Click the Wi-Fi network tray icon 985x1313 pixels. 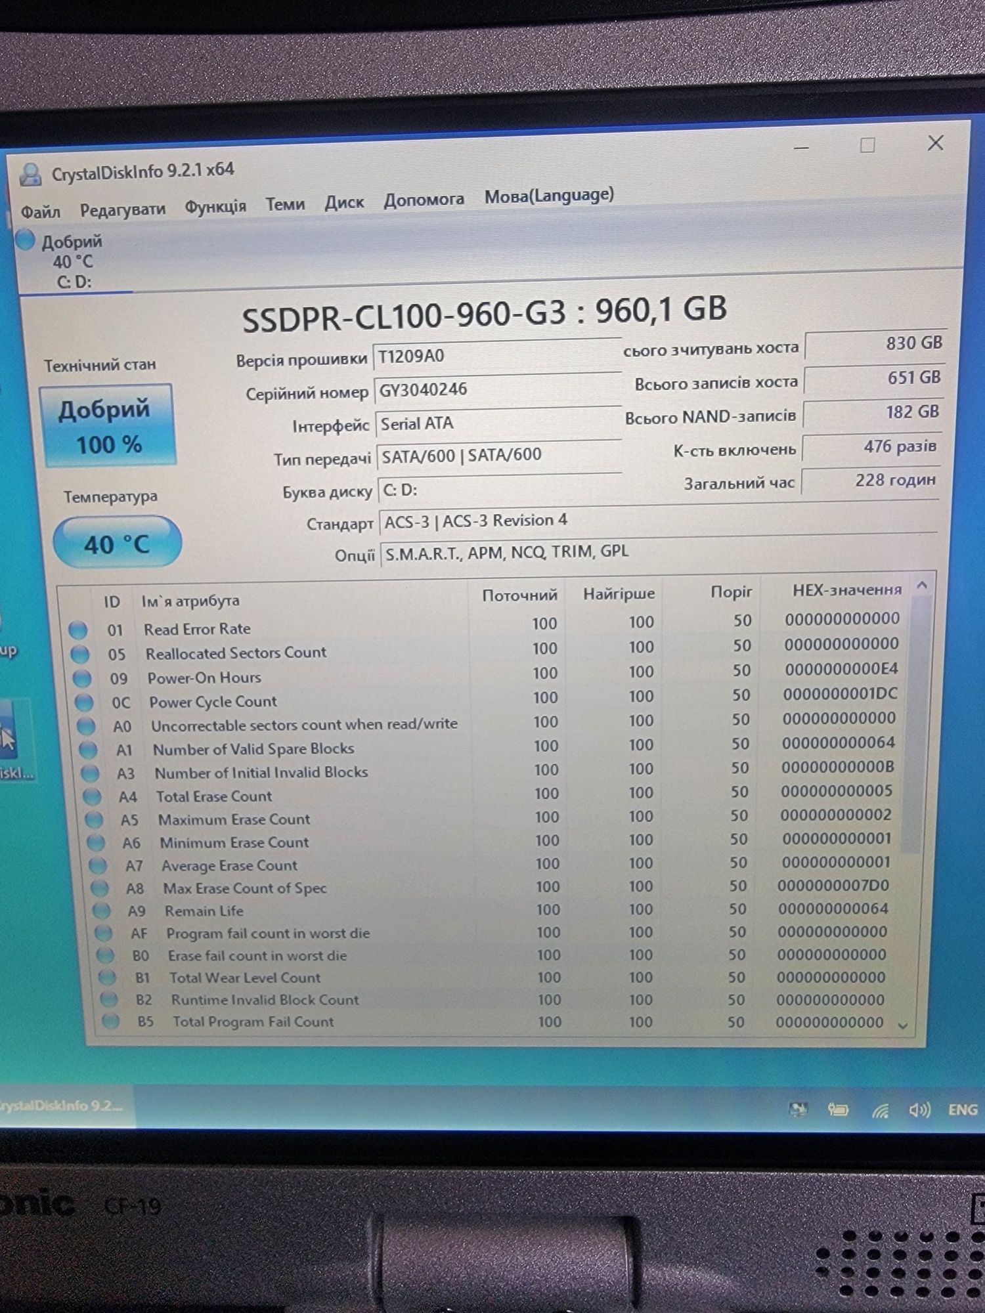(880, 1110)
